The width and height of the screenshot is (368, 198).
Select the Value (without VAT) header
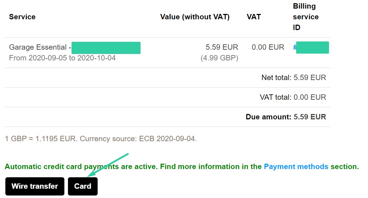tap(195, 17)
